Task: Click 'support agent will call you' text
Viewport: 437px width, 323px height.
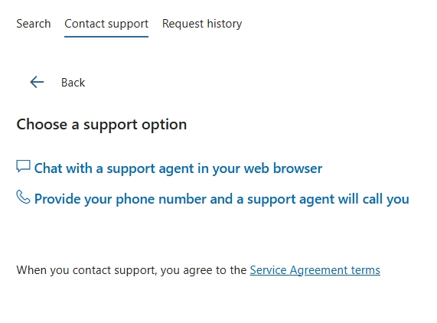Action: click(x=328, y=199)
